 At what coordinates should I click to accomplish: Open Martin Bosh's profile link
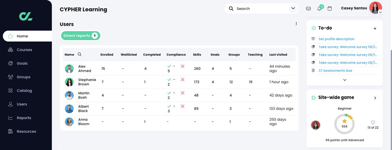click(84, 95)
